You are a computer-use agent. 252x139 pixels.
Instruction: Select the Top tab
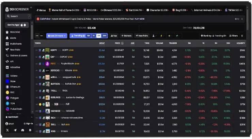coord(114,36)
